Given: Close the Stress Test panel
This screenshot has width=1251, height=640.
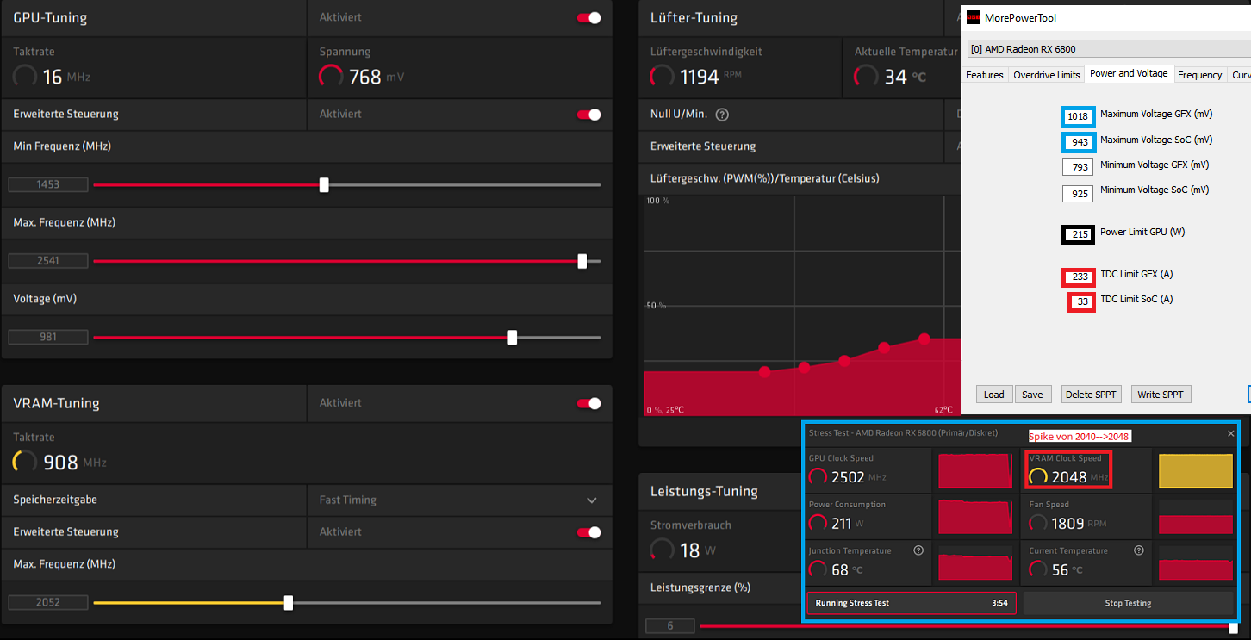Looking at the screenshot, I should click(x=1230, y=434).
